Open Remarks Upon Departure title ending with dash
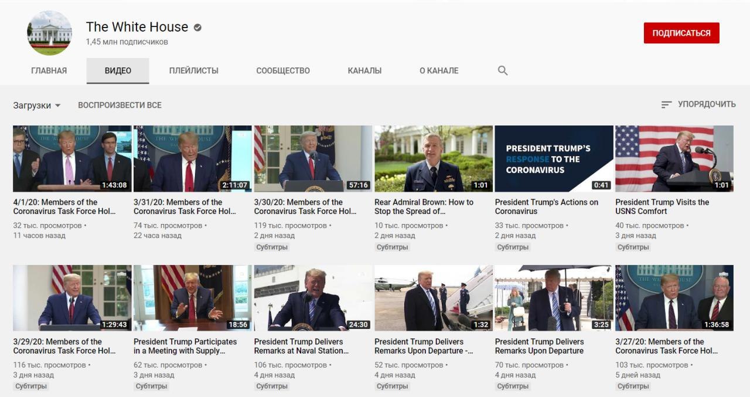Image resolution: width=750 pixels, height=397 pixels. pyautogui.click(x=424, y=346)
